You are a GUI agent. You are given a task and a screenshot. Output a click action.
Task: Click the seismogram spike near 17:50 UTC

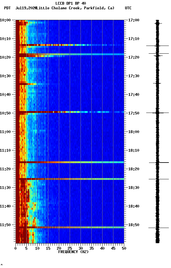point(157,113)
